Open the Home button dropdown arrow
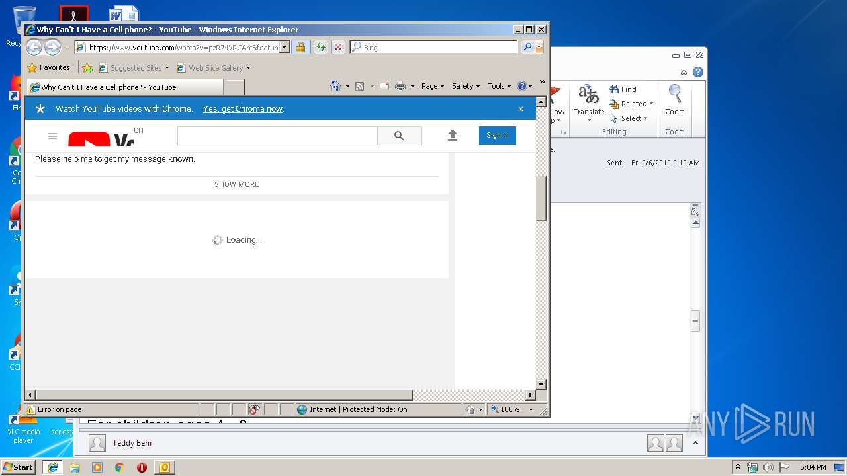847x476 pixels. pyautogui.click(x=347, y=86)
